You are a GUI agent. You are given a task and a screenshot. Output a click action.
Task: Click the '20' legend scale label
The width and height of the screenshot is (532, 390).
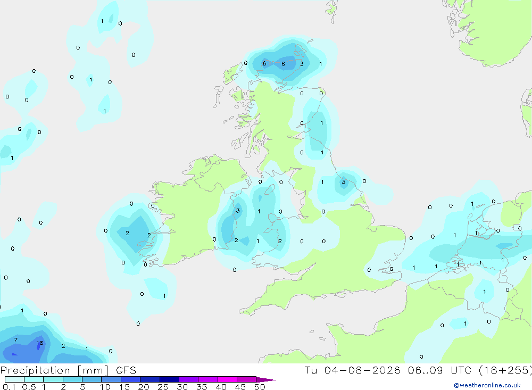tap(144, 387)
